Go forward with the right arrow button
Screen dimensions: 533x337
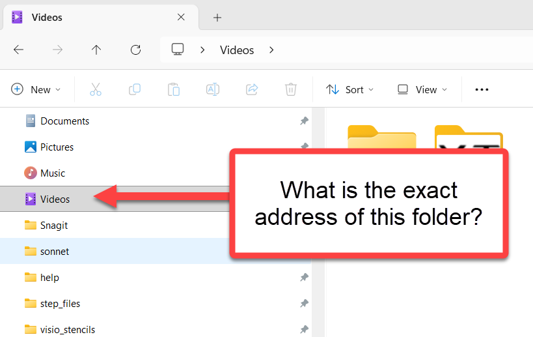57,50
